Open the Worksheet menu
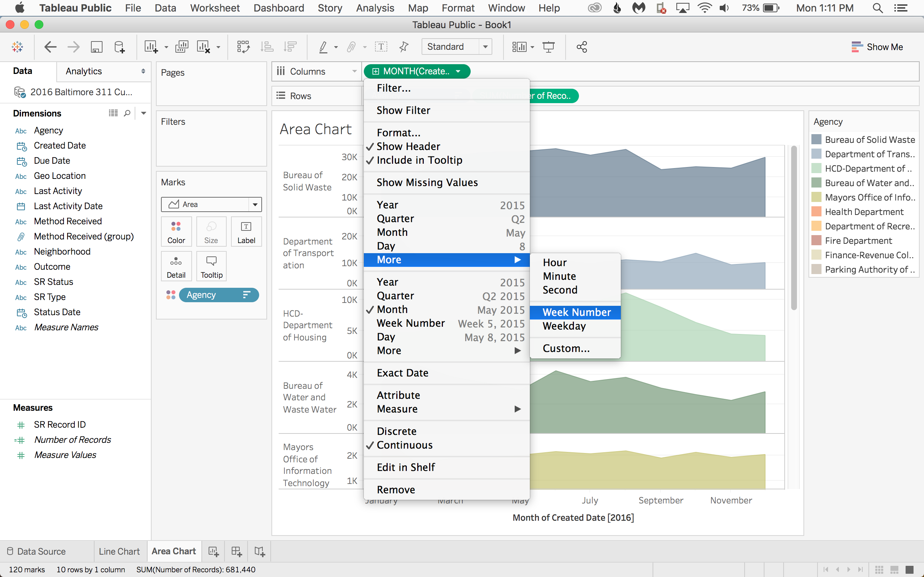Screen dimensions: 924x577 pos(215,8)
